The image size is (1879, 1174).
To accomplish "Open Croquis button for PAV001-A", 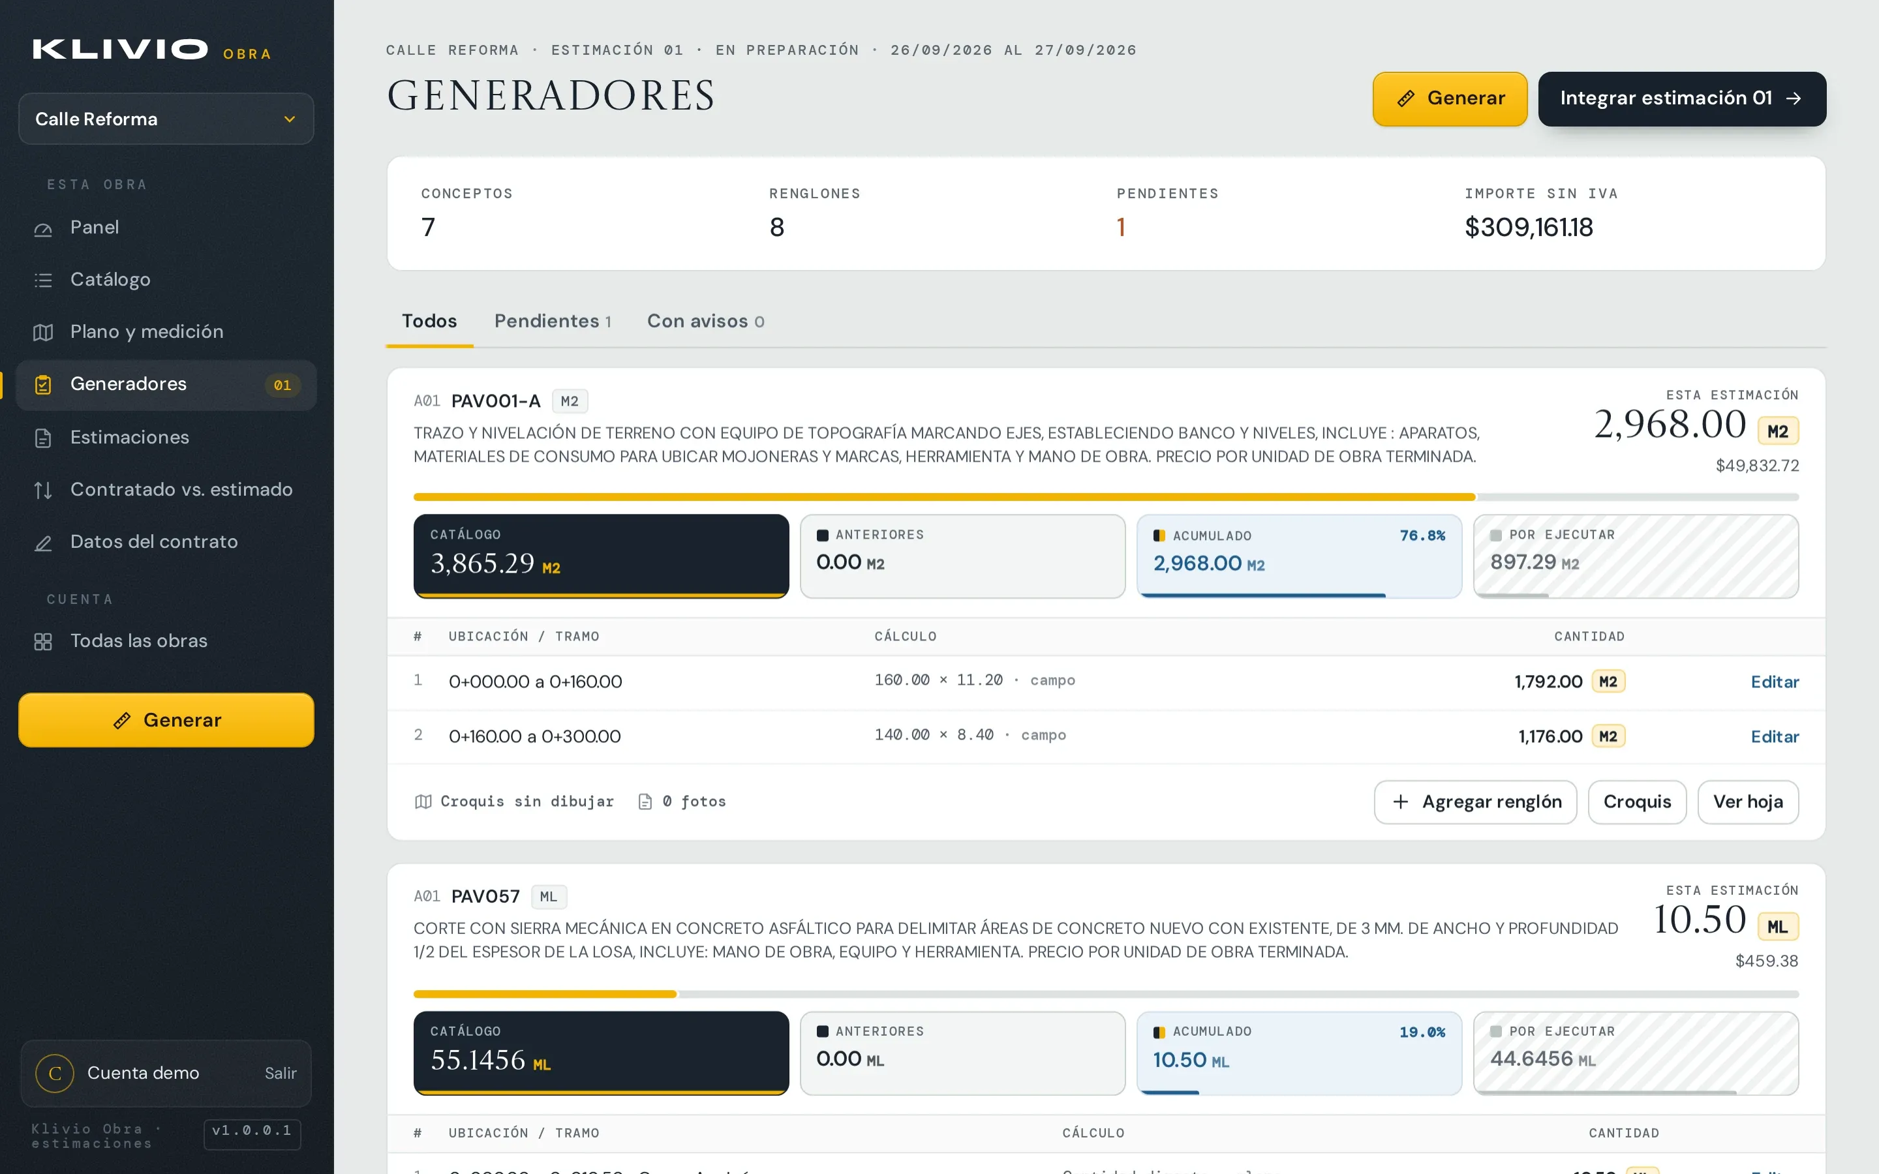I will point(1637,802).
